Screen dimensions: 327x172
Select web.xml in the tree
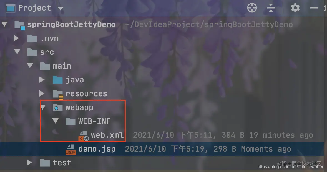pyautogui.click(x=107, y=135)
